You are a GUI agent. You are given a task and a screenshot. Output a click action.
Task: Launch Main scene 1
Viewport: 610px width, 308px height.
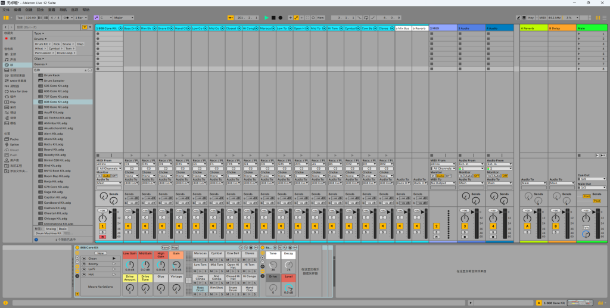[x=580, y=34]
